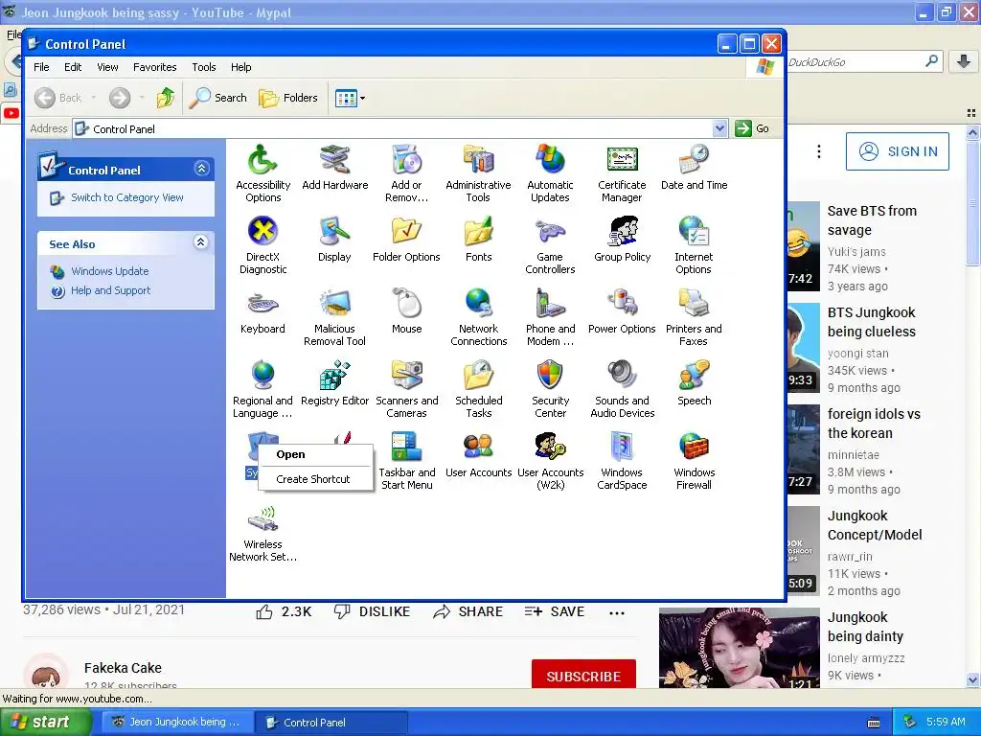Click the Search toolbar button

coord(217,98)
